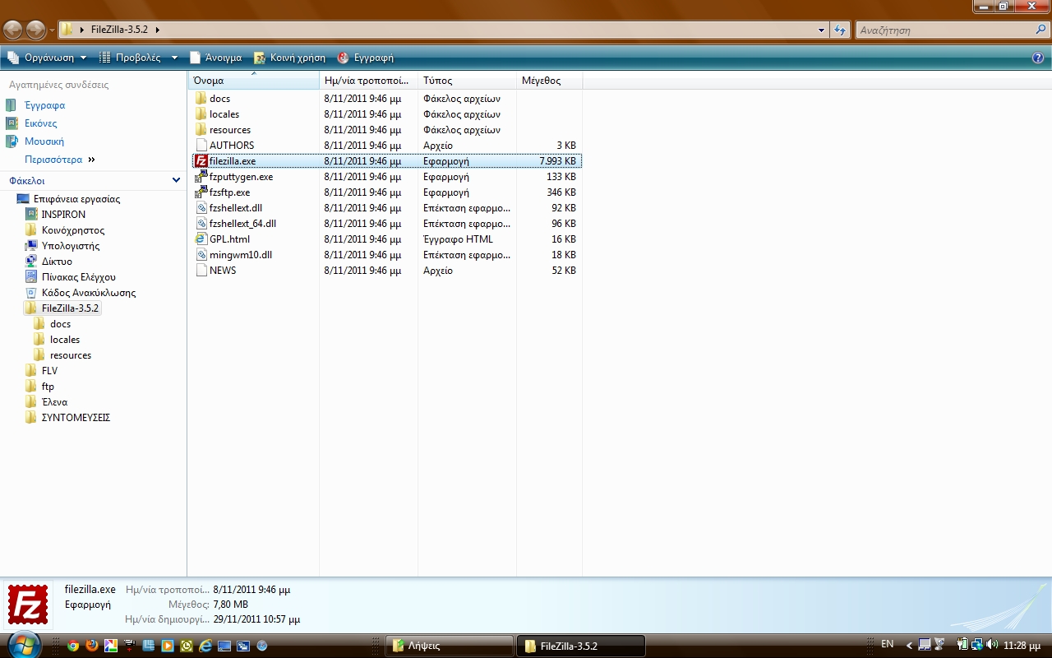Show hidden tray icons arrow

909,645
